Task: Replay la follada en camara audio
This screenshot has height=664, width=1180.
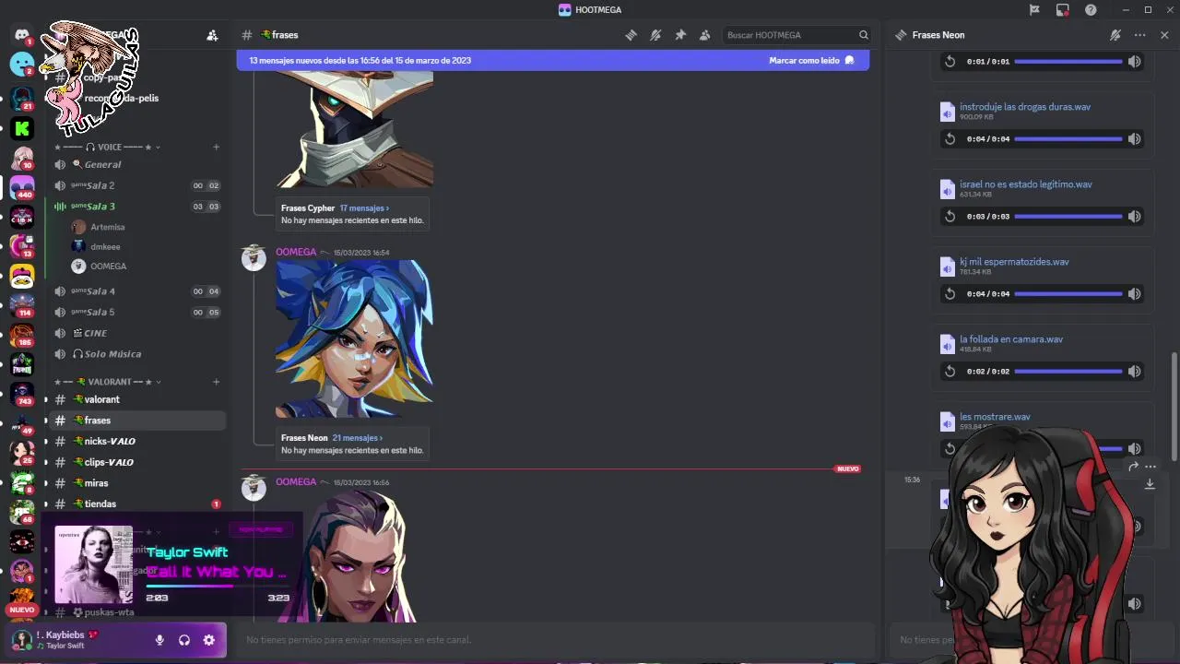Action: point(950,372)
